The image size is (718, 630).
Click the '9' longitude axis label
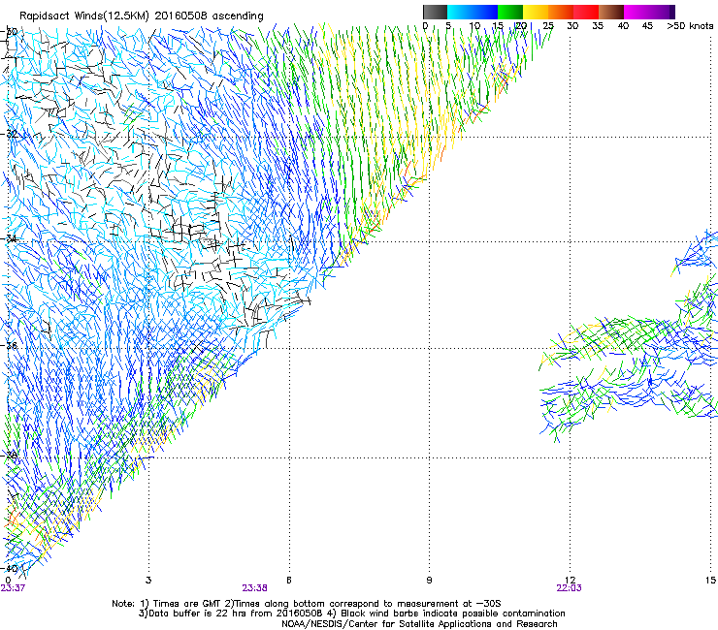[x=429, y=581]
